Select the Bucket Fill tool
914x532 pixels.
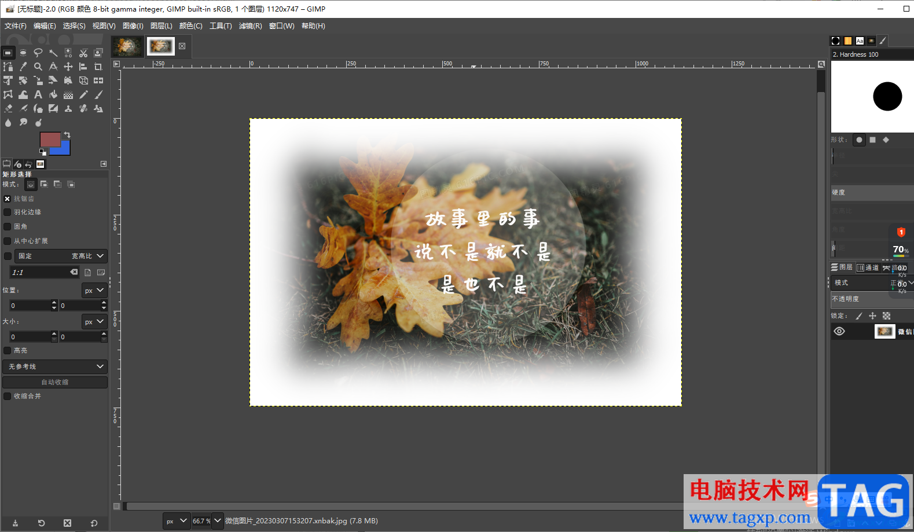pyautogui.click(x=53, y=94)
